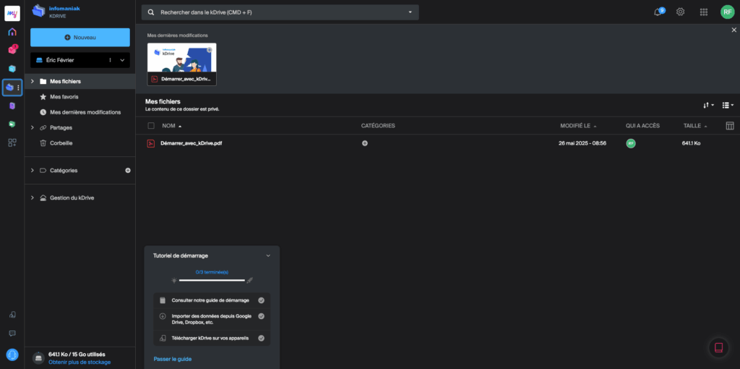Click the add category plus icon
740x369 pixels.
click(128, 171)
